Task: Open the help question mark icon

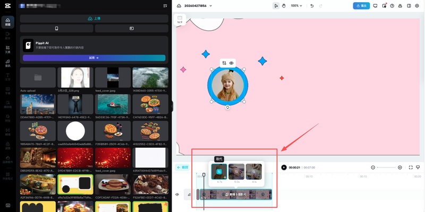Action: tap(392, 6)
